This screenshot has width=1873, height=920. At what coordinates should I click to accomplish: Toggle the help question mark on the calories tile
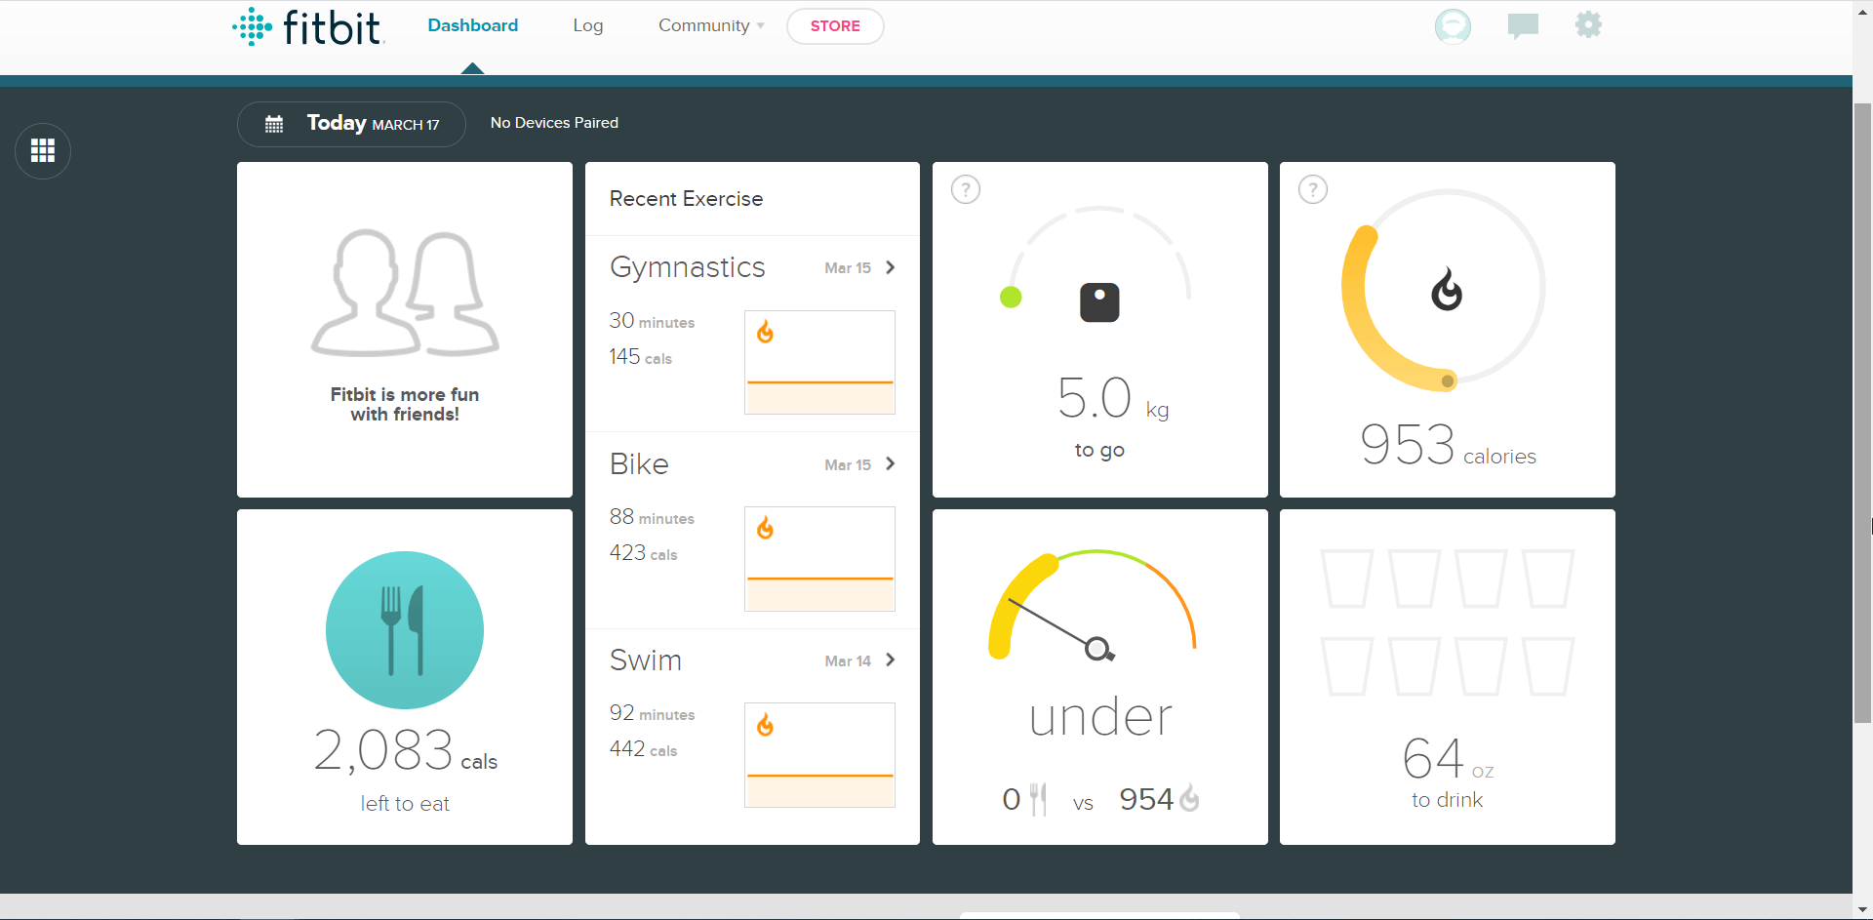coord(1313,189)
